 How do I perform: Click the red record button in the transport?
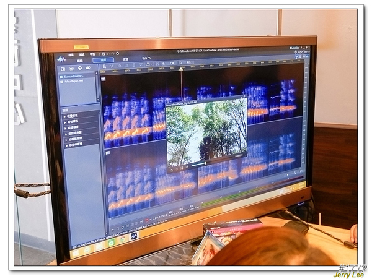tap(147, 221)
